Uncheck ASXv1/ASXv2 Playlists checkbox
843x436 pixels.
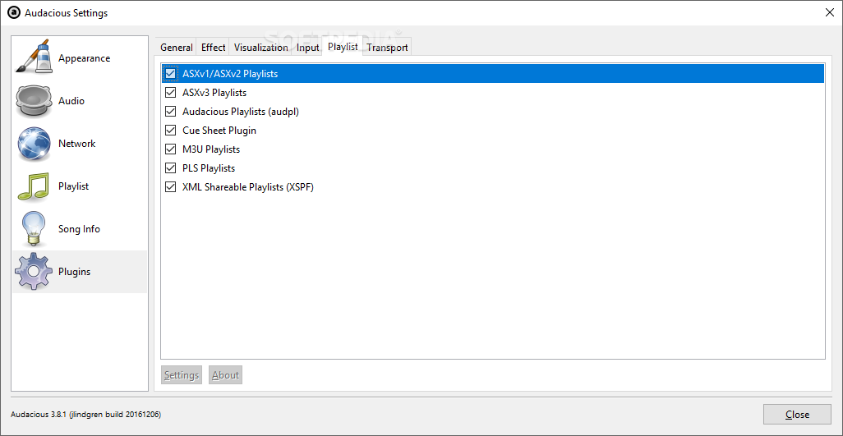(171, 74)
